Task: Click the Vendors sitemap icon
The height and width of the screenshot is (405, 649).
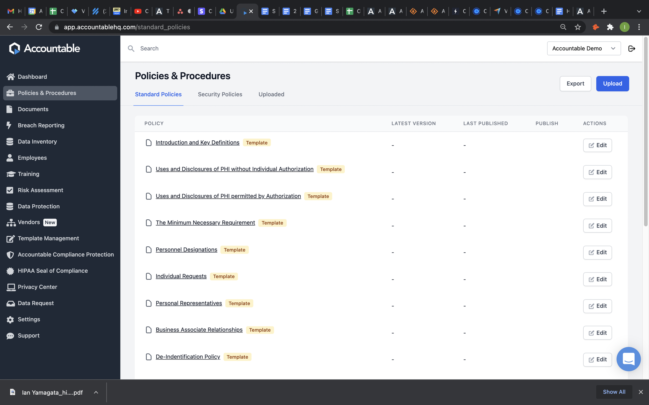Action: coord(11,222)
